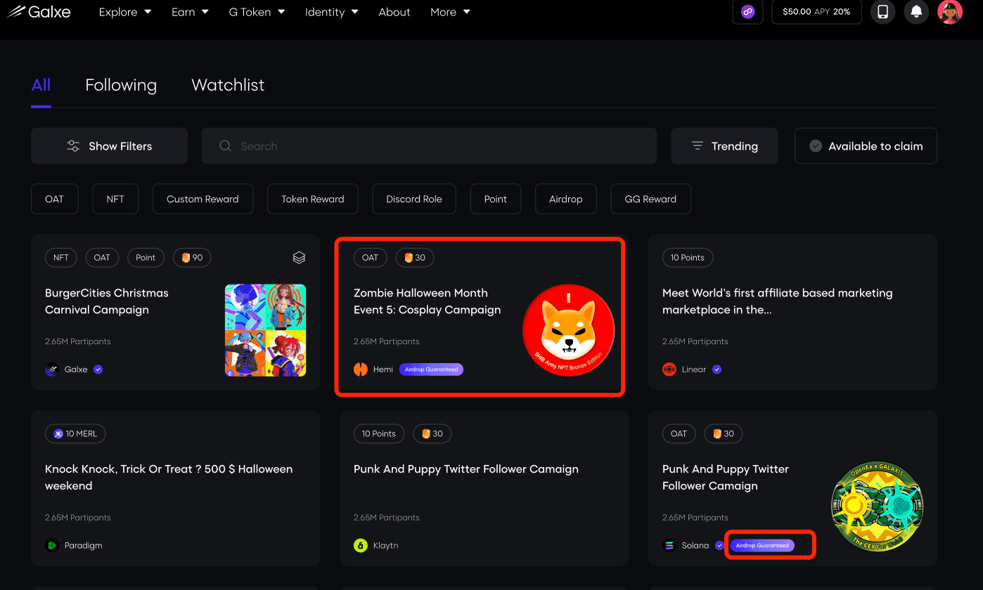Click the Solana publisher logo
Screen dimensions: 983x590
pos(669,545)
